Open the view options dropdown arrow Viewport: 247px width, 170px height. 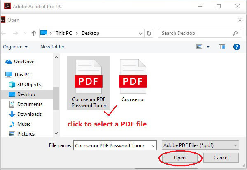tap(208, 47)
